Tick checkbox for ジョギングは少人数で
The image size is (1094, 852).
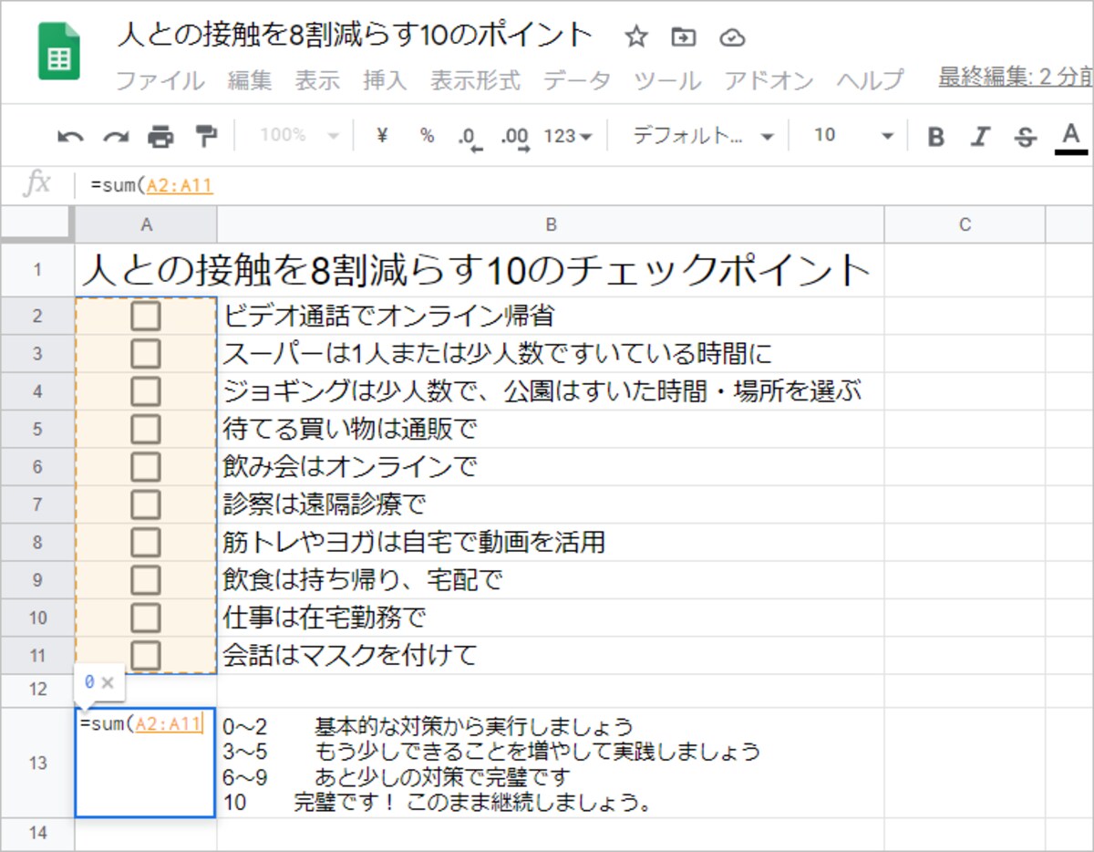(146, 391)
